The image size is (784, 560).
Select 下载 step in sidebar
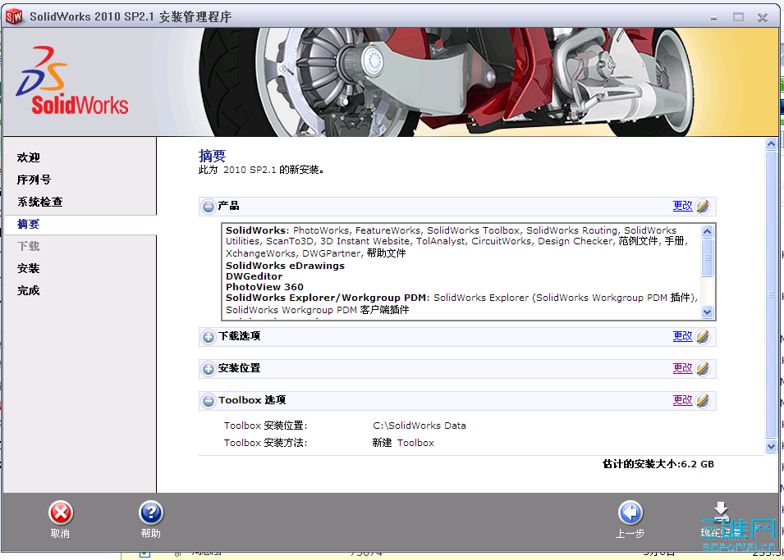[29, 246]
